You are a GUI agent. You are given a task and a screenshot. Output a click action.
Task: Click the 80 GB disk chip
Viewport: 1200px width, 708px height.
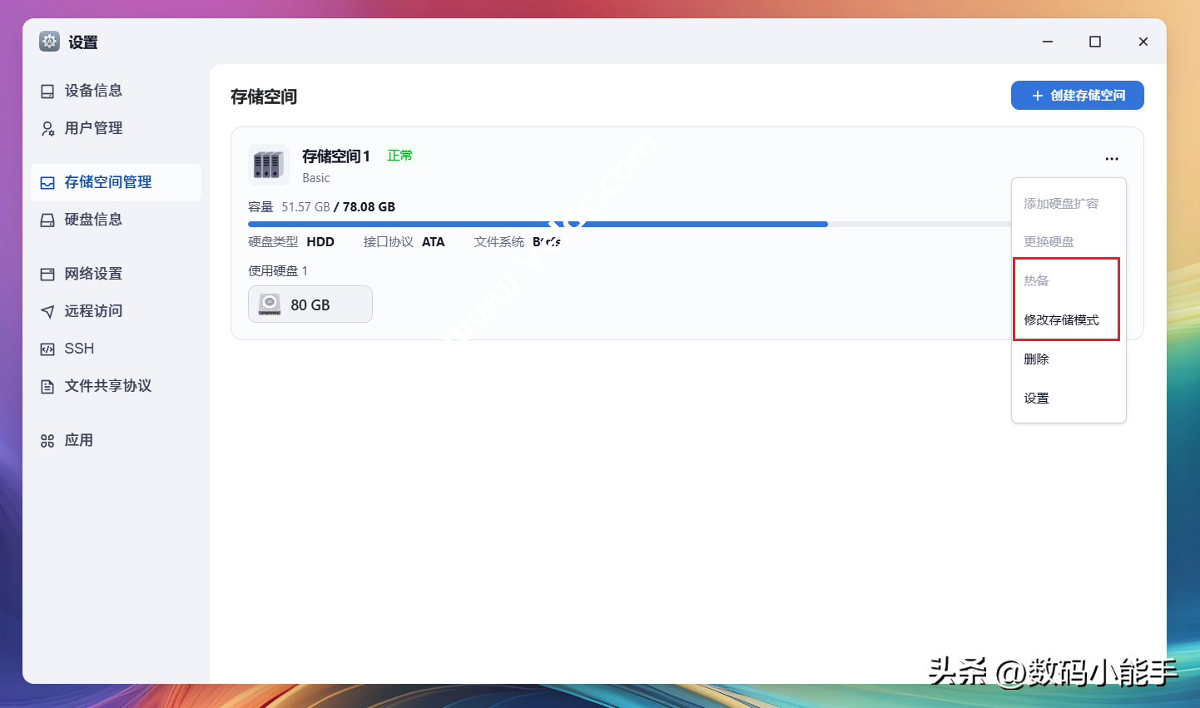(x=310, y=304)
